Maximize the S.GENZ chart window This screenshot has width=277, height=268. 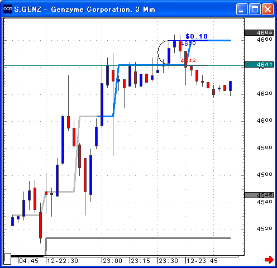point(255,9)
